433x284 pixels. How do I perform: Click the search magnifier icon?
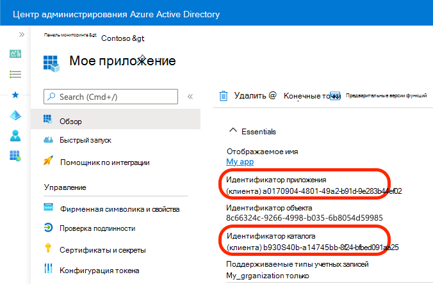click(x=51, y=96)
